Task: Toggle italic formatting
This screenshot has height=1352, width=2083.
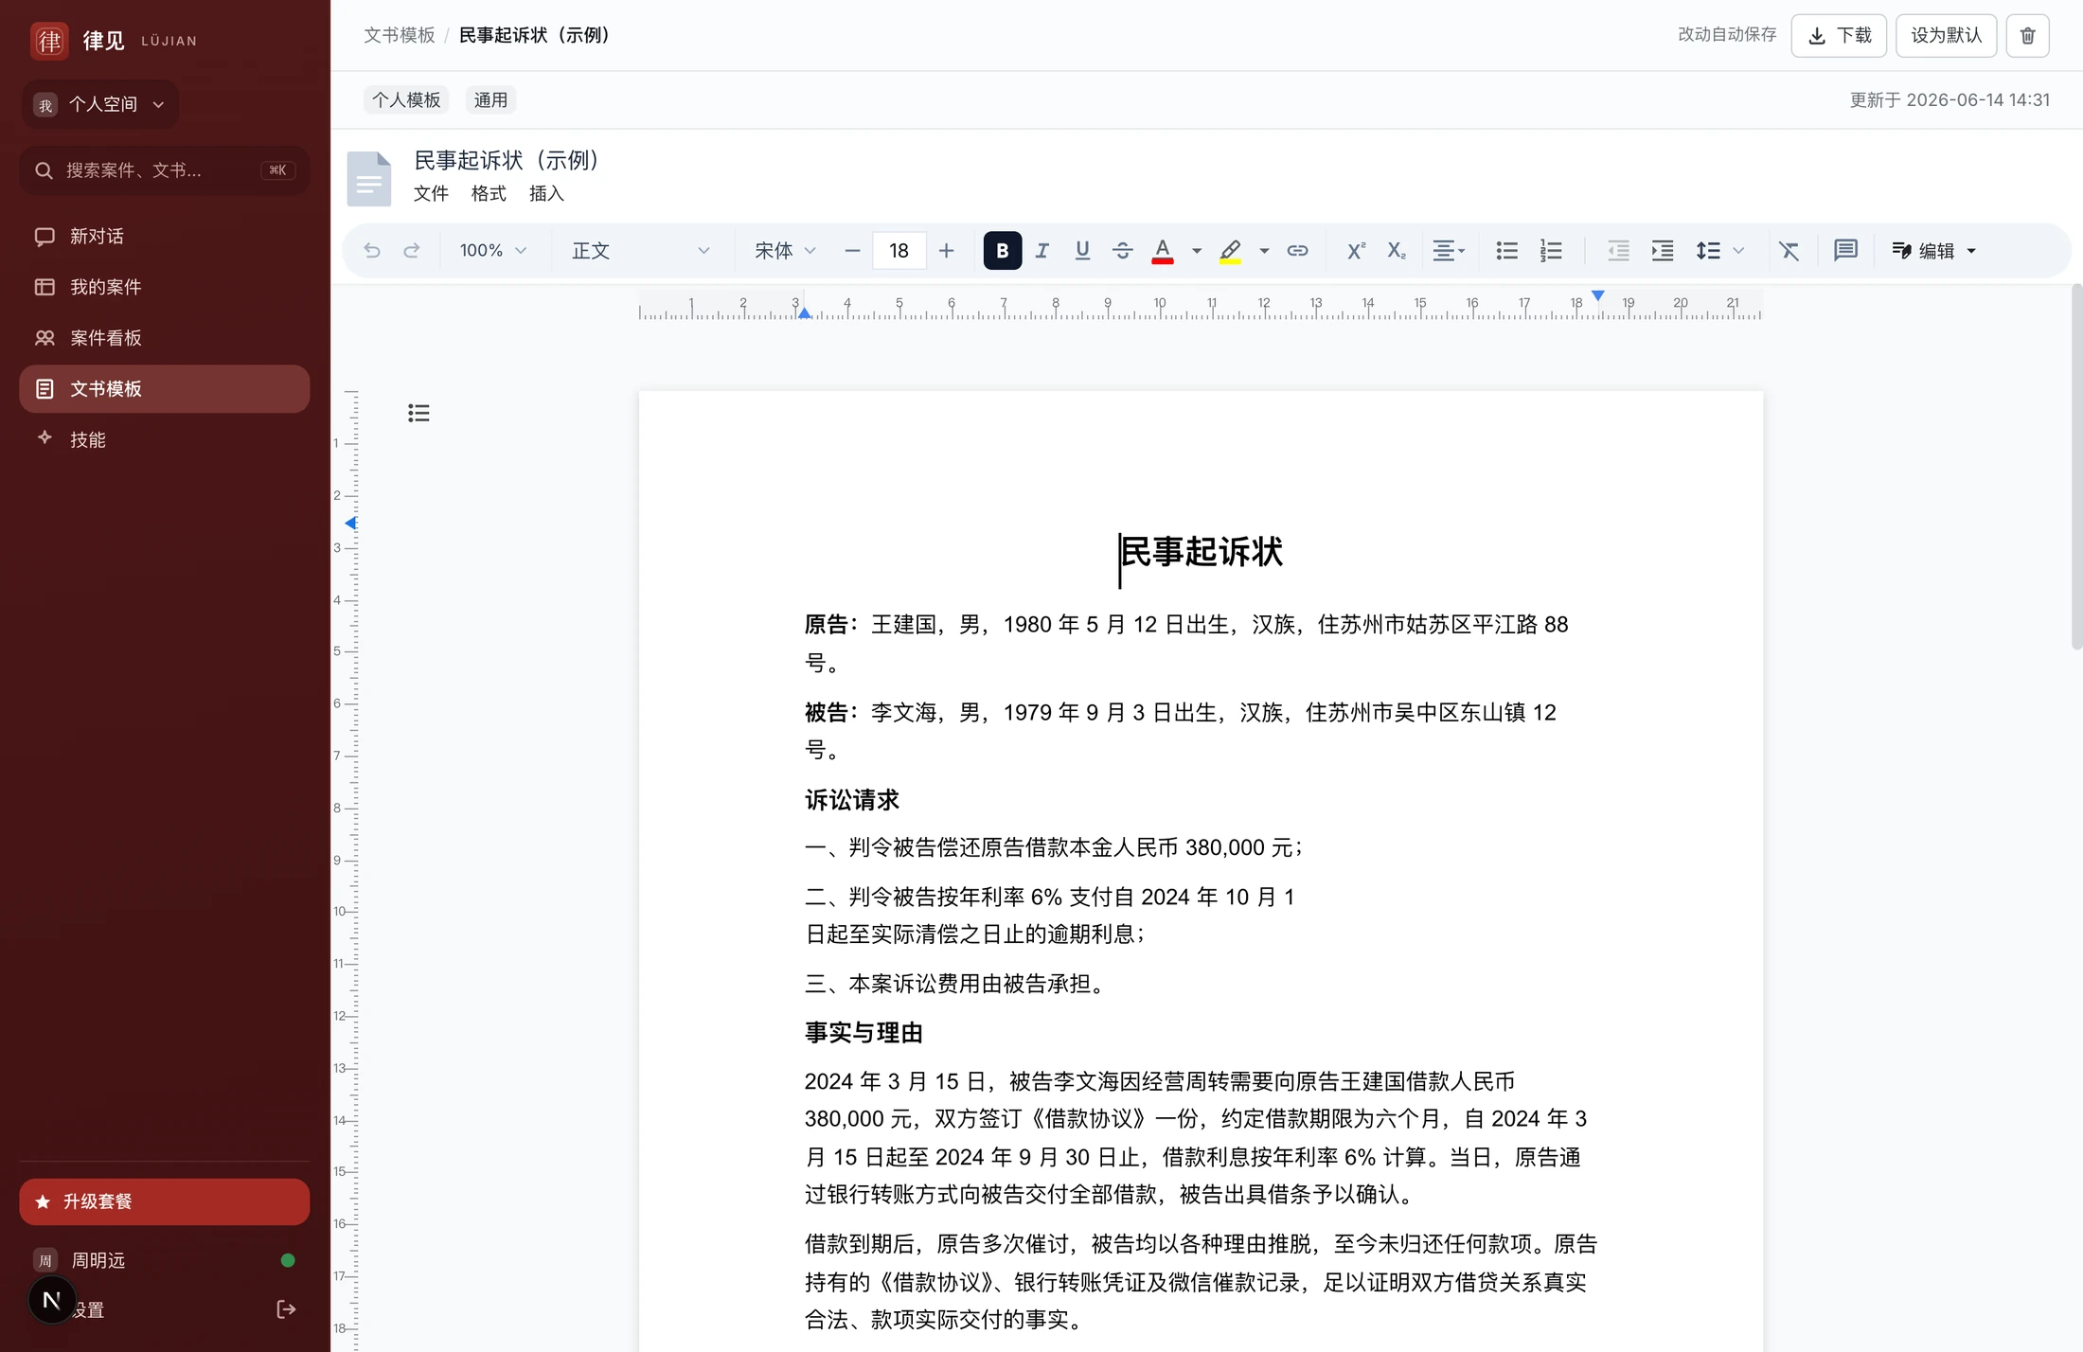Action: pyautogui.click(x=1042, y=251)
